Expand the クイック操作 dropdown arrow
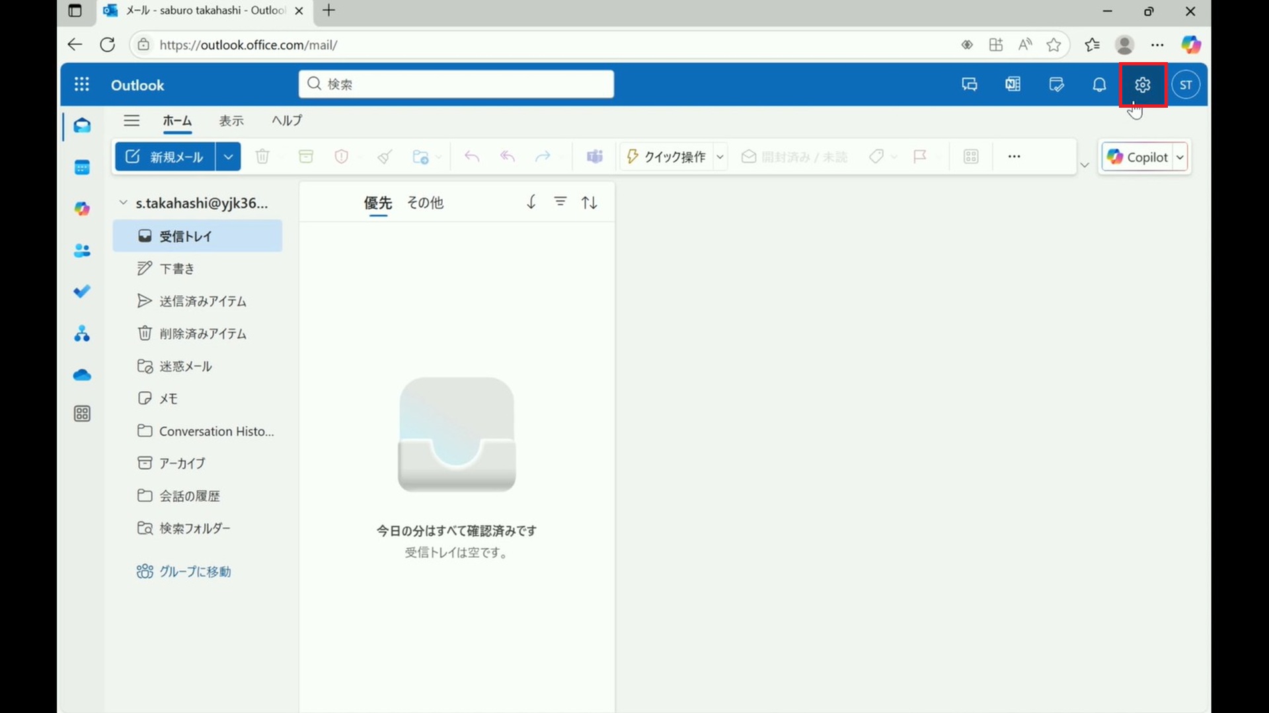The height and width of the screenshot is (713, 1269). (720, 157)
